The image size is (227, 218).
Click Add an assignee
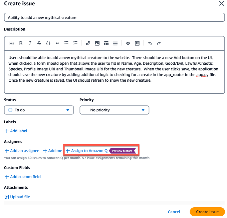[22, 151]
